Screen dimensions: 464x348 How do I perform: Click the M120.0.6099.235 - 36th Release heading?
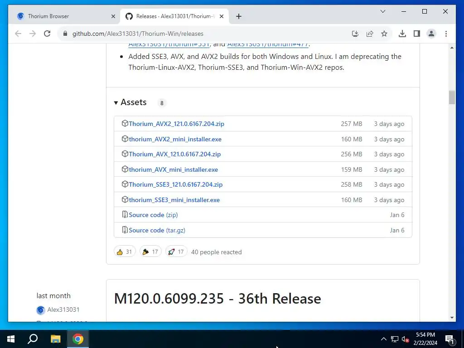pyautogui.click(x=217, y=299)
